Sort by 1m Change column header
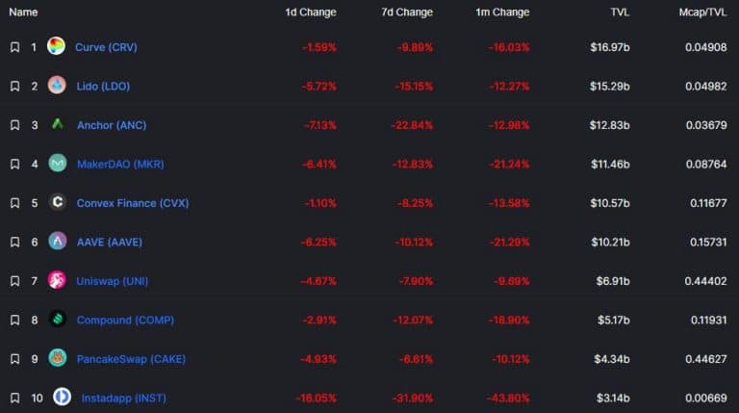The width and height of the screenshot is (739, 413). pyautogui.click(x=502, y=13)
